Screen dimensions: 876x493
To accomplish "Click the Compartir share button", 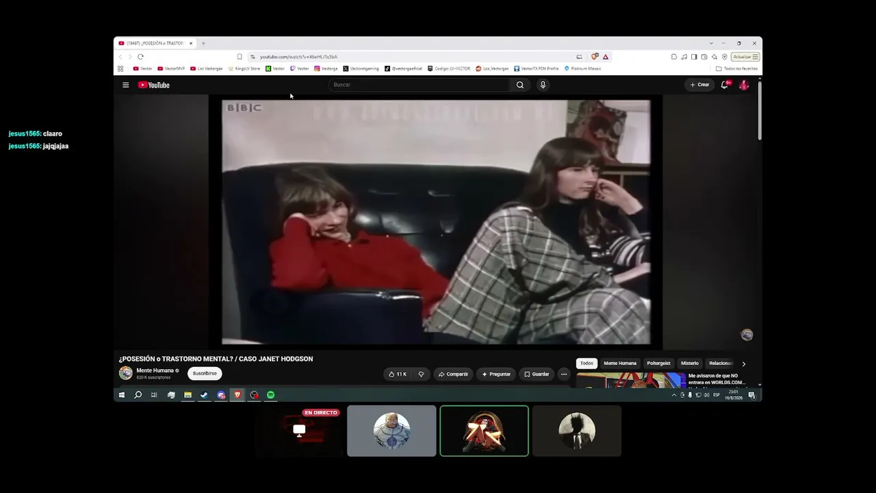I will click(x=453, y=374).
